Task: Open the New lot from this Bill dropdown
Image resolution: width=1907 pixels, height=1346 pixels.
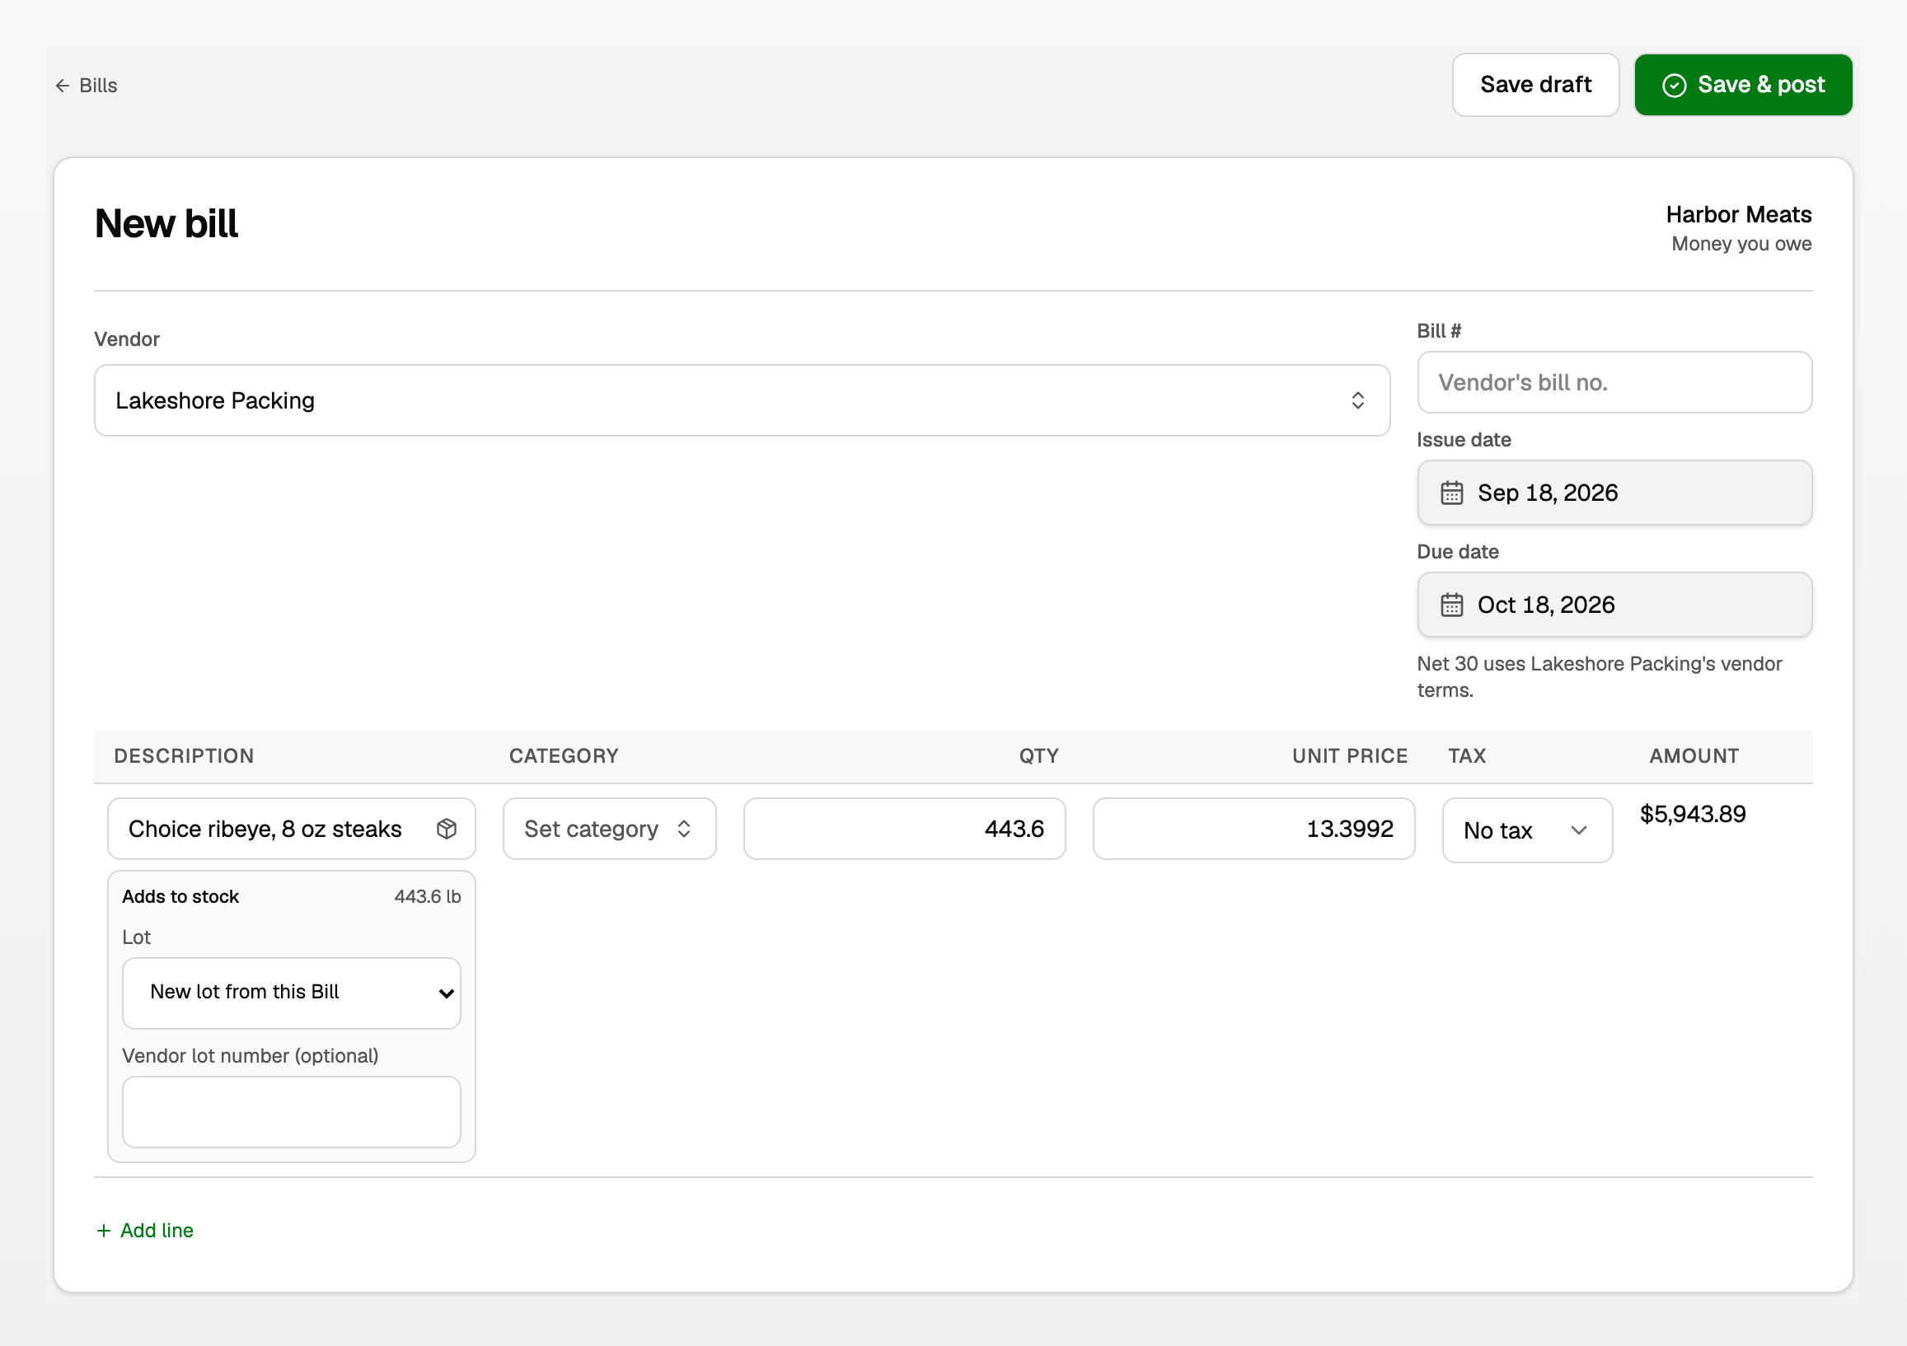Action: point(292,993)
